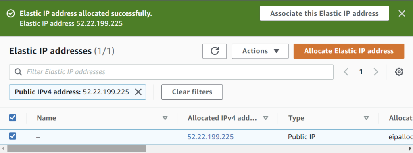Remove the Public IPv4 address filter chip
The height and width of the screenshot is (153, 413).
[138, 92]
